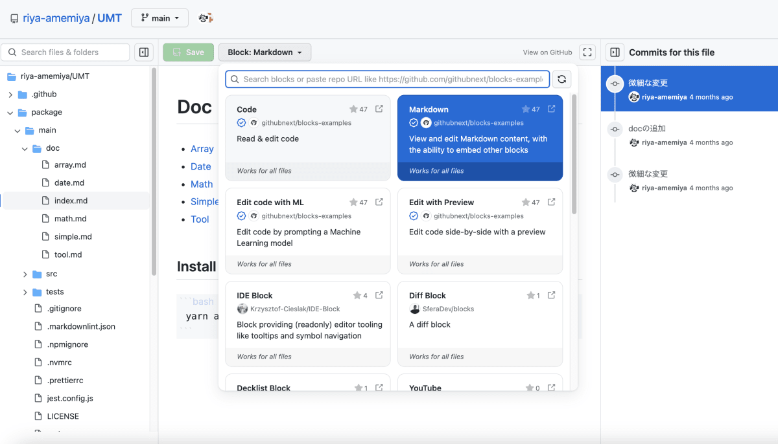Collapse the package folder

pos(10,113)
